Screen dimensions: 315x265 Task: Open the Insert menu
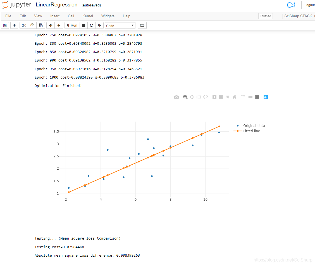(55, 16)
